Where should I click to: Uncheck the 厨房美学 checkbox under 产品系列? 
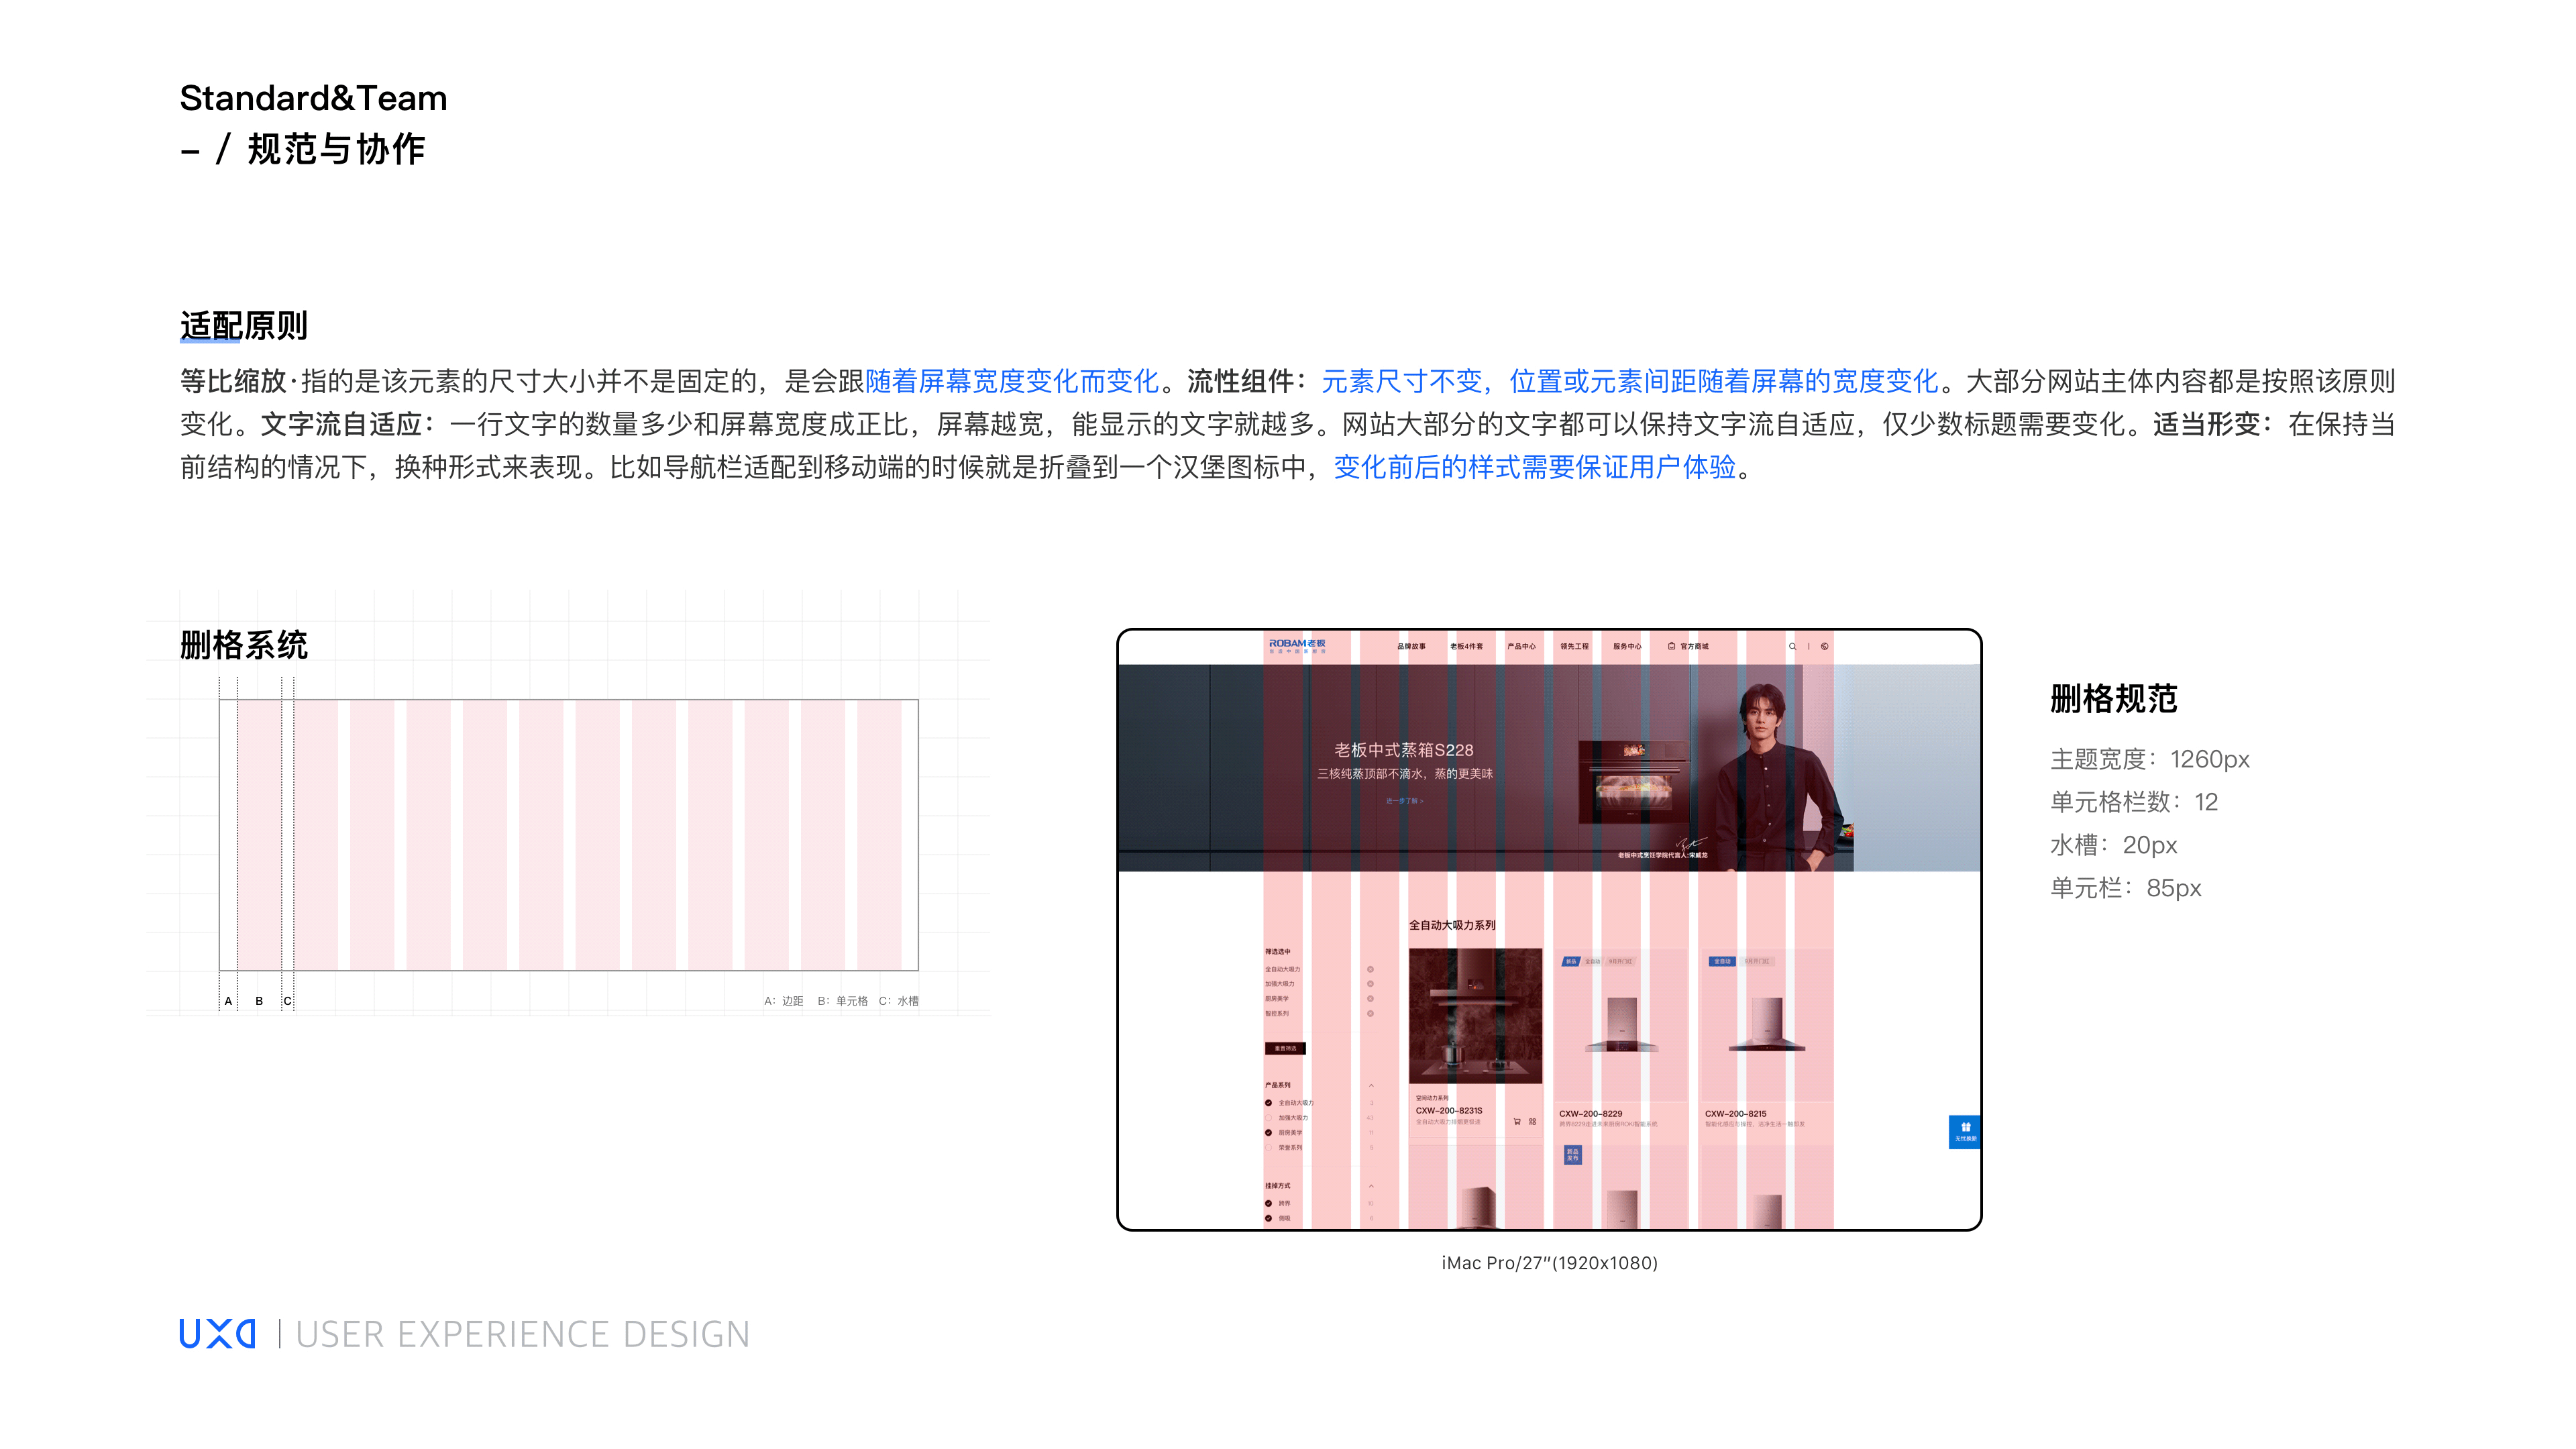[1268, 1133]
